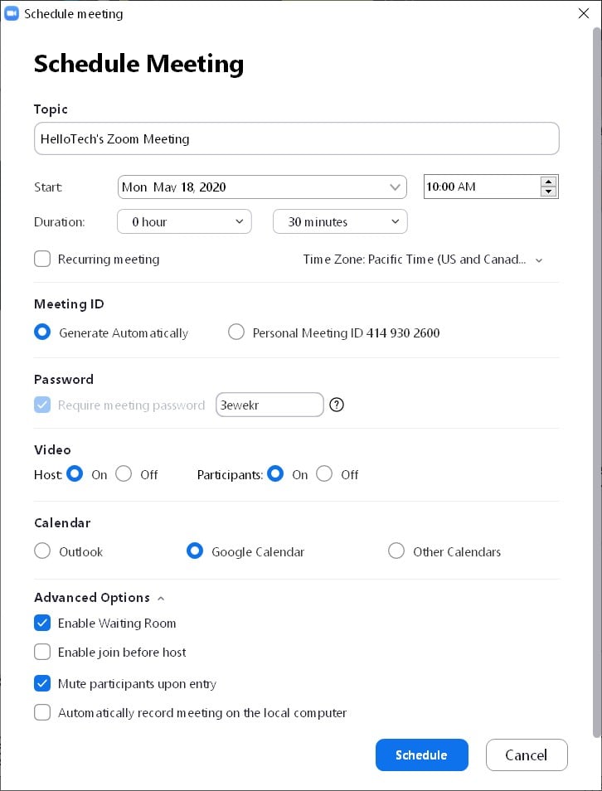
Task: Open the start date dropdown
Action: tap(396, 187)
